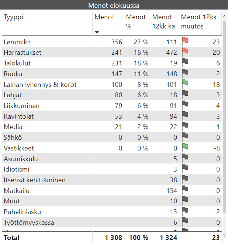Click the gray flag in Puhelinlasku row
The height and width of the screenshot is (244, 228).
(x=185, y=211)
